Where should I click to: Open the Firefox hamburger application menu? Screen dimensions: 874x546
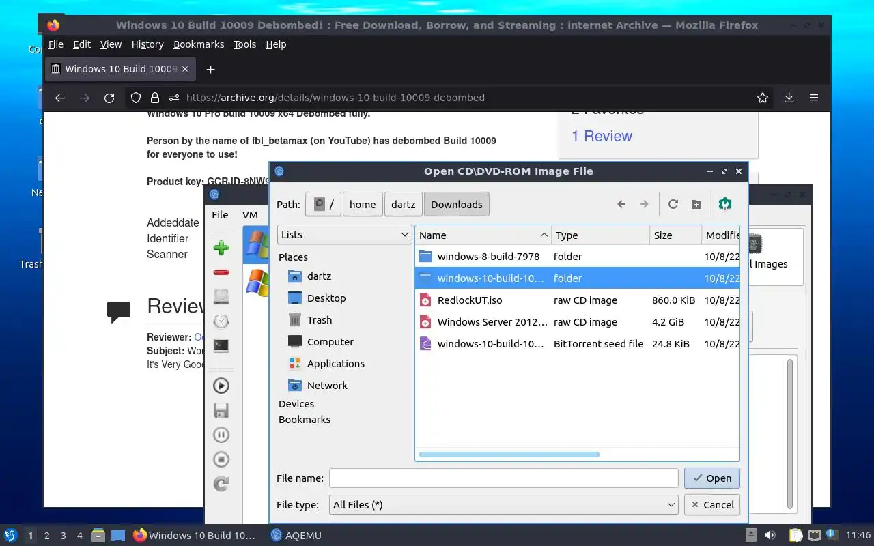tap(814, 98)
